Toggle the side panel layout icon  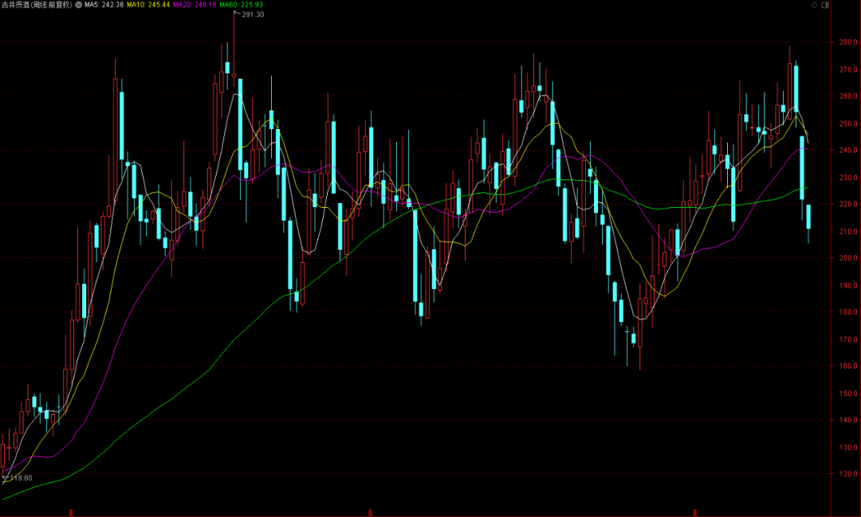[x=825, y=5]
